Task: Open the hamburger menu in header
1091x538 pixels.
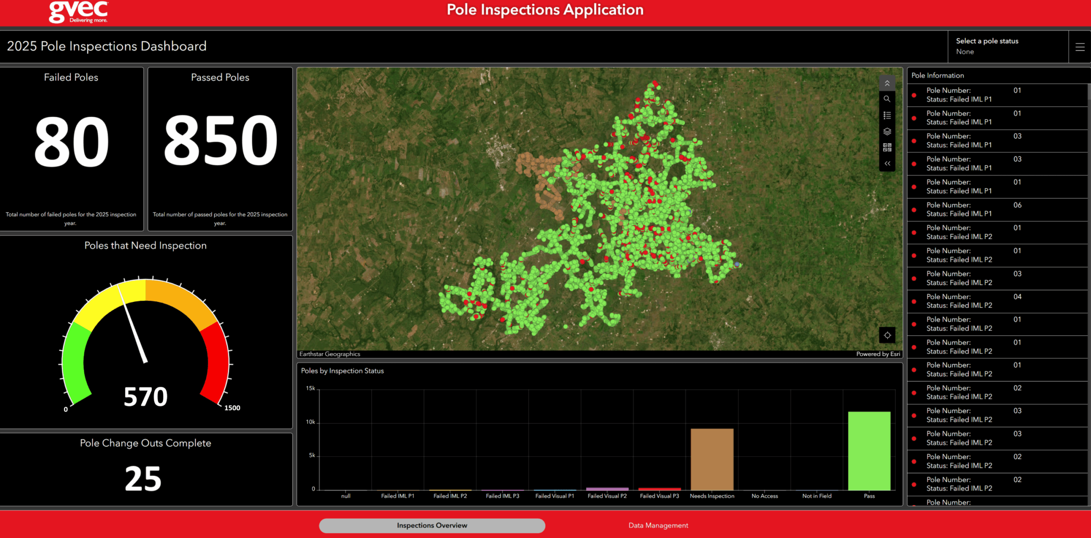Action: (x=1080, y=47)
